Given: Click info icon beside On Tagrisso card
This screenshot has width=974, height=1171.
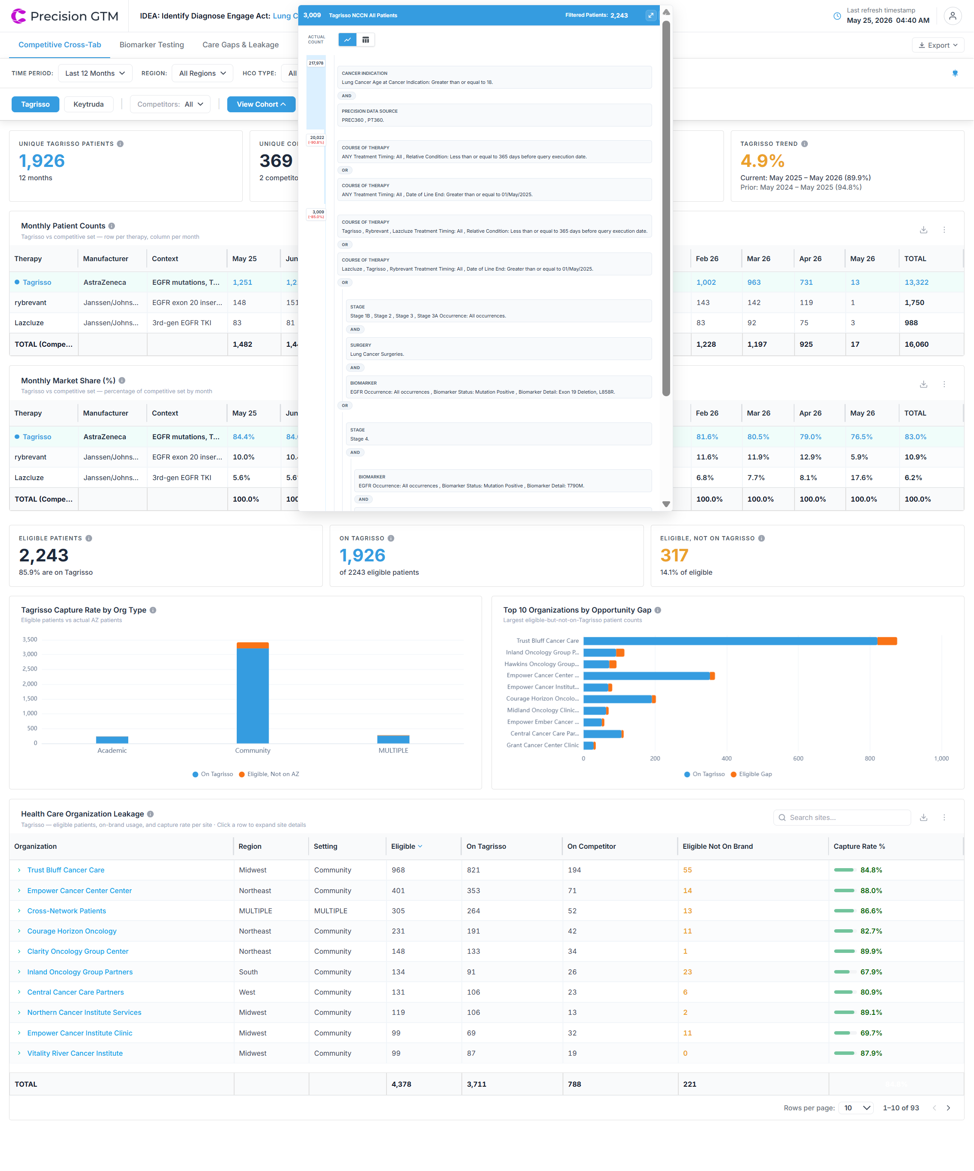Looking at the screenshot, I should coord(391,539).
